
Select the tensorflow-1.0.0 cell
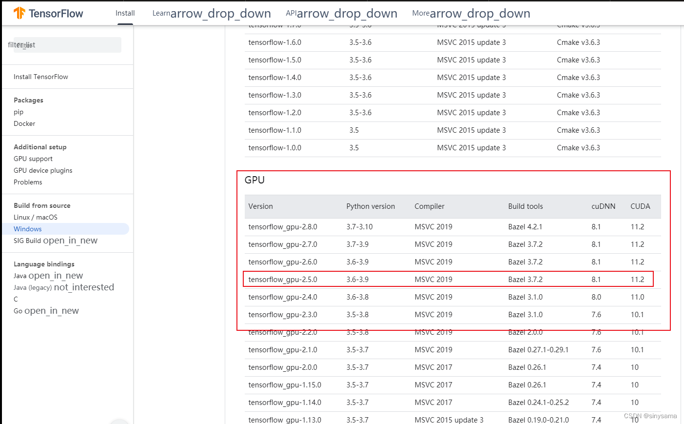(275, 148)
